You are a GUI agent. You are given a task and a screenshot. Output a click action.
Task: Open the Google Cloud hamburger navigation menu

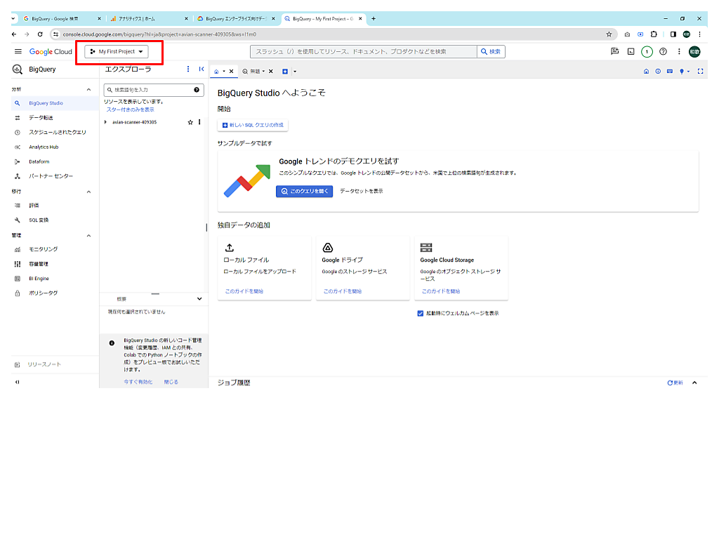pyautogui.click(x=18, y=52)
